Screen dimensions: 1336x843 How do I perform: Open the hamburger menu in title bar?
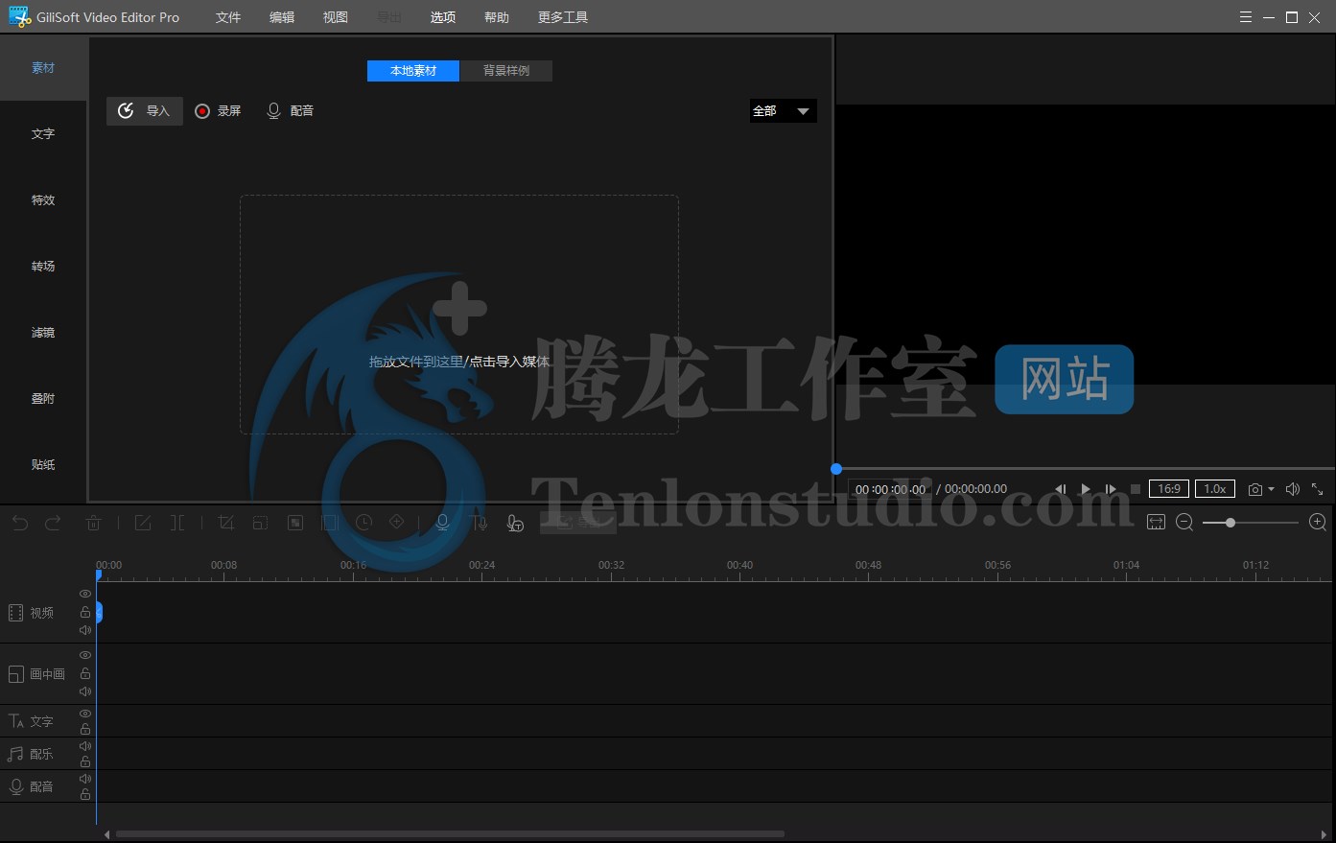[x=1246, y=17]
